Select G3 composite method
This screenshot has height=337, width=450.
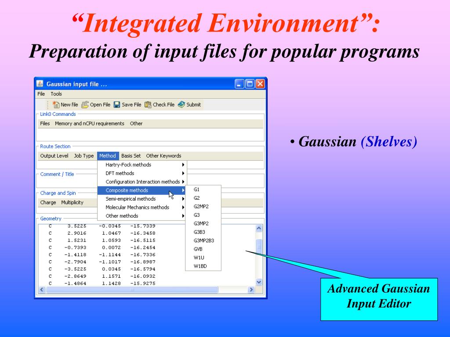203,215
